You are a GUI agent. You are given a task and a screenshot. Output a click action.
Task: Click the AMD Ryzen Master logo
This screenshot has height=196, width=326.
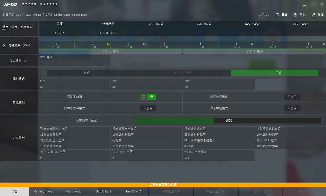point(31,4)
